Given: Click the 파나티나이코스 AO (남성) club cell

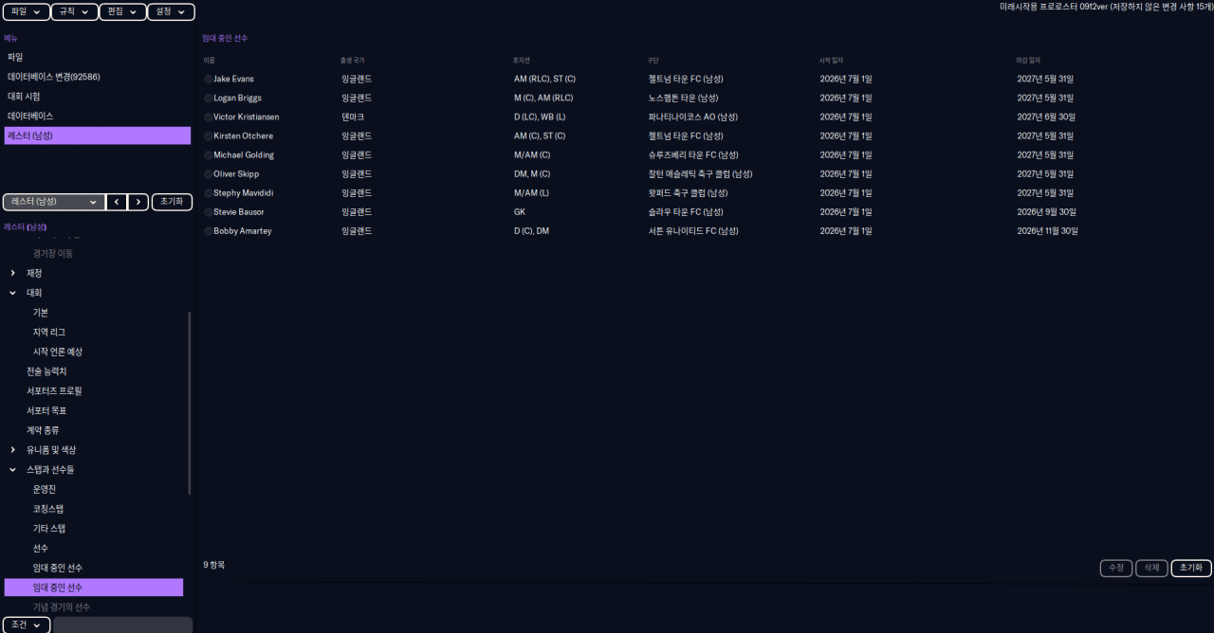Looking at the screenshot, I should tap(693, 118).
